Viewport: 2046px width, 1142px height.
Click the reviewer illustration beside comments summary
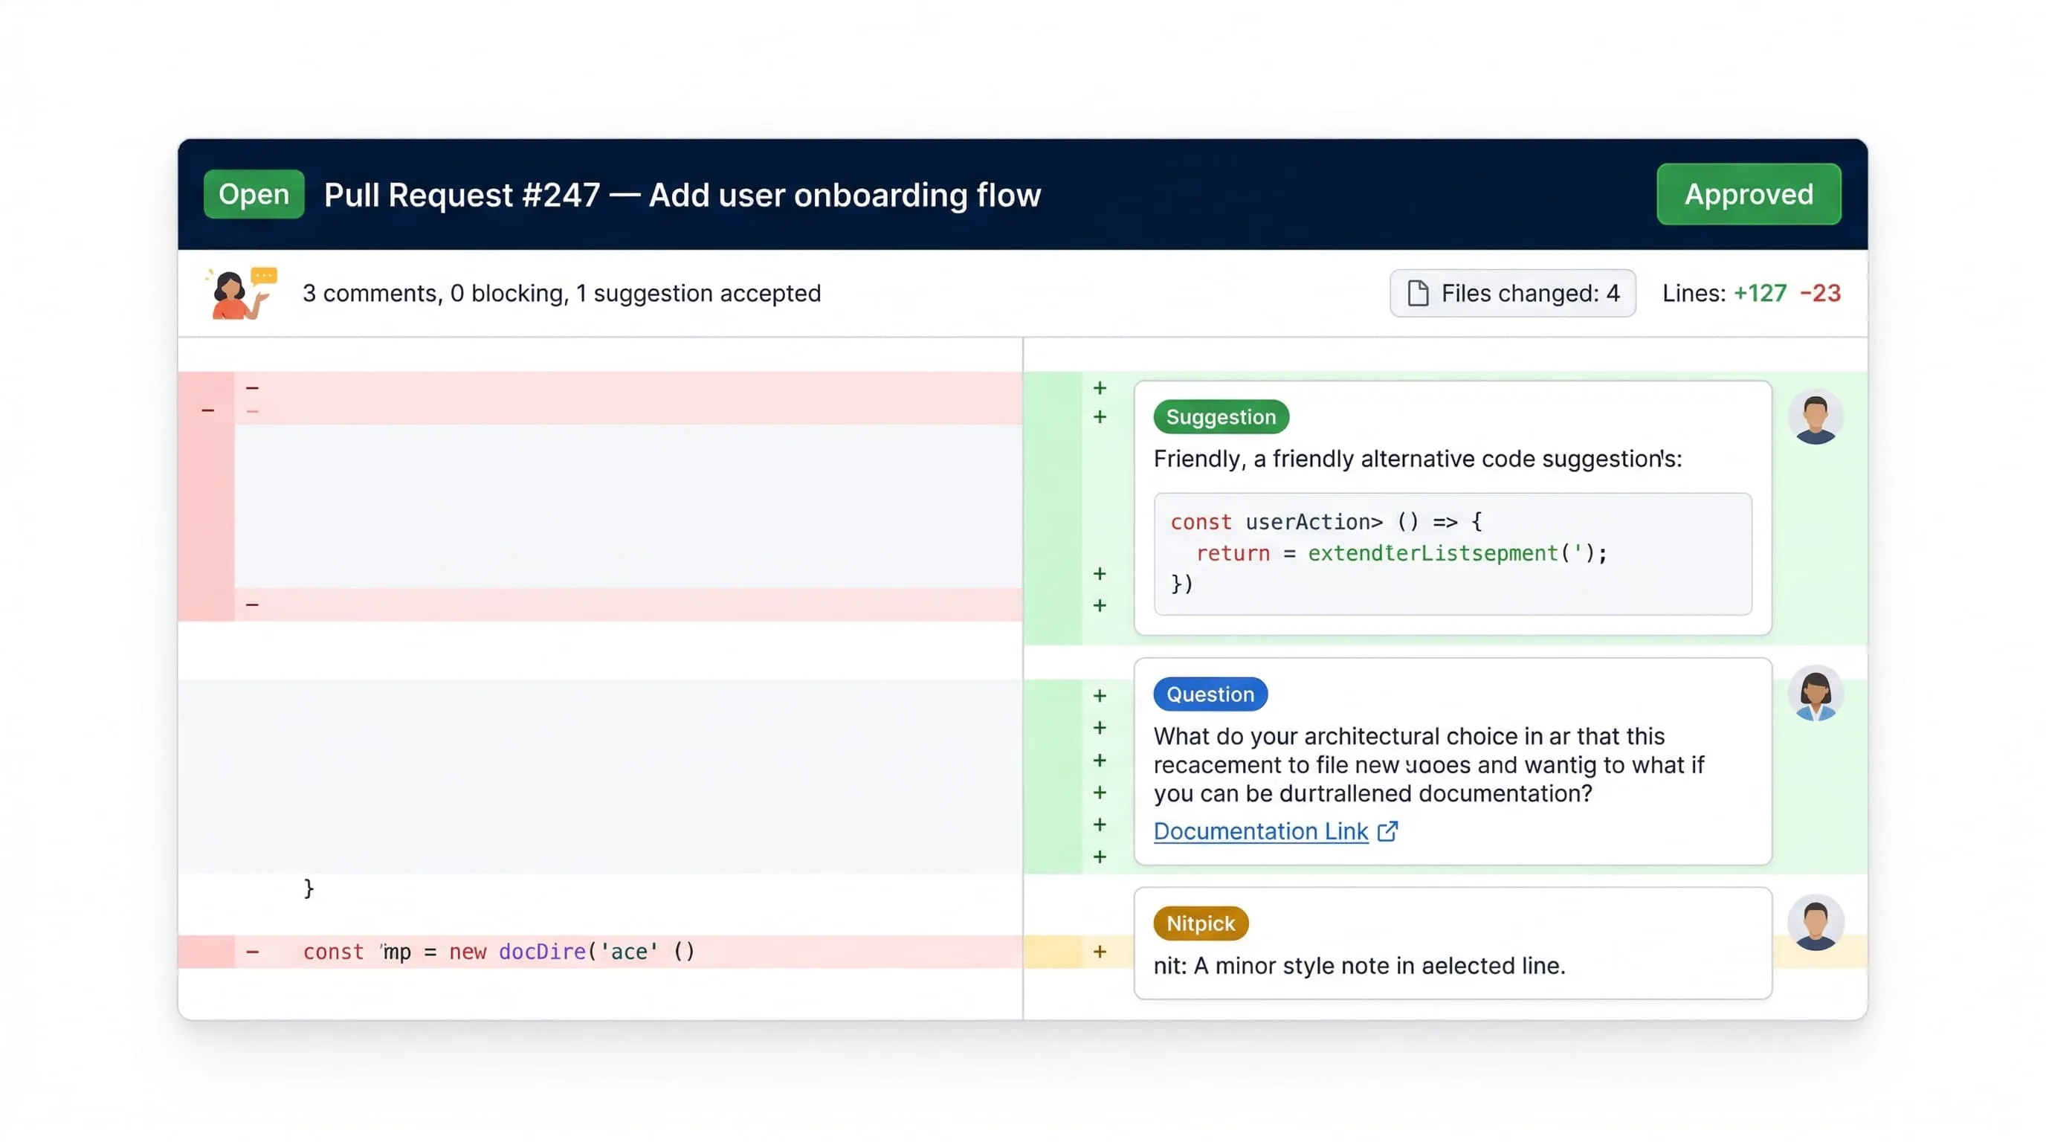[x=242, y=293]
